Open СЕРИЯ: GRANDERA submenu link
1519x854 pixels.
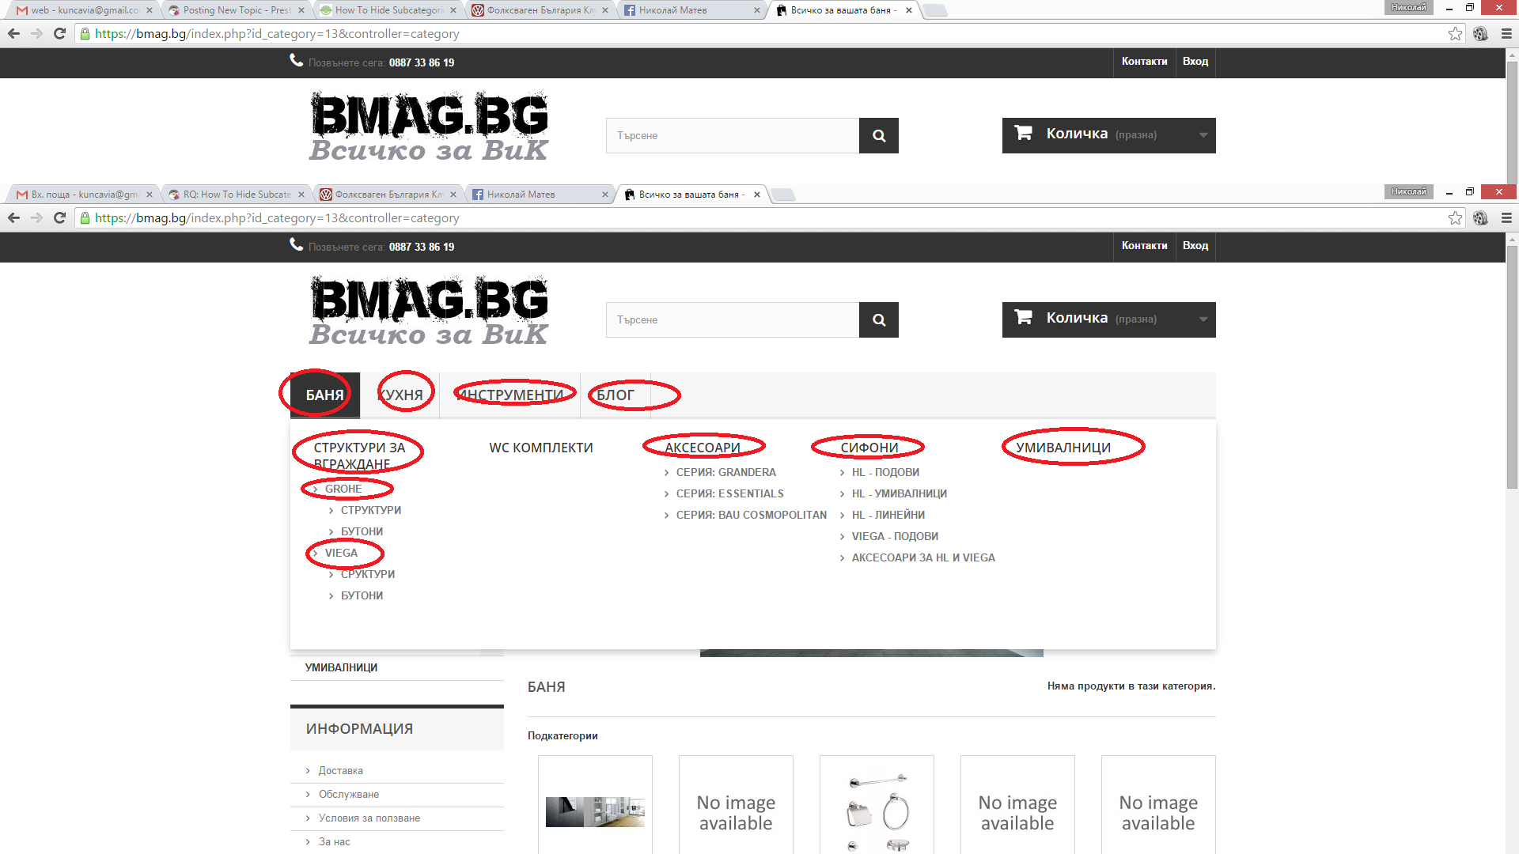(x=725, y=472)
